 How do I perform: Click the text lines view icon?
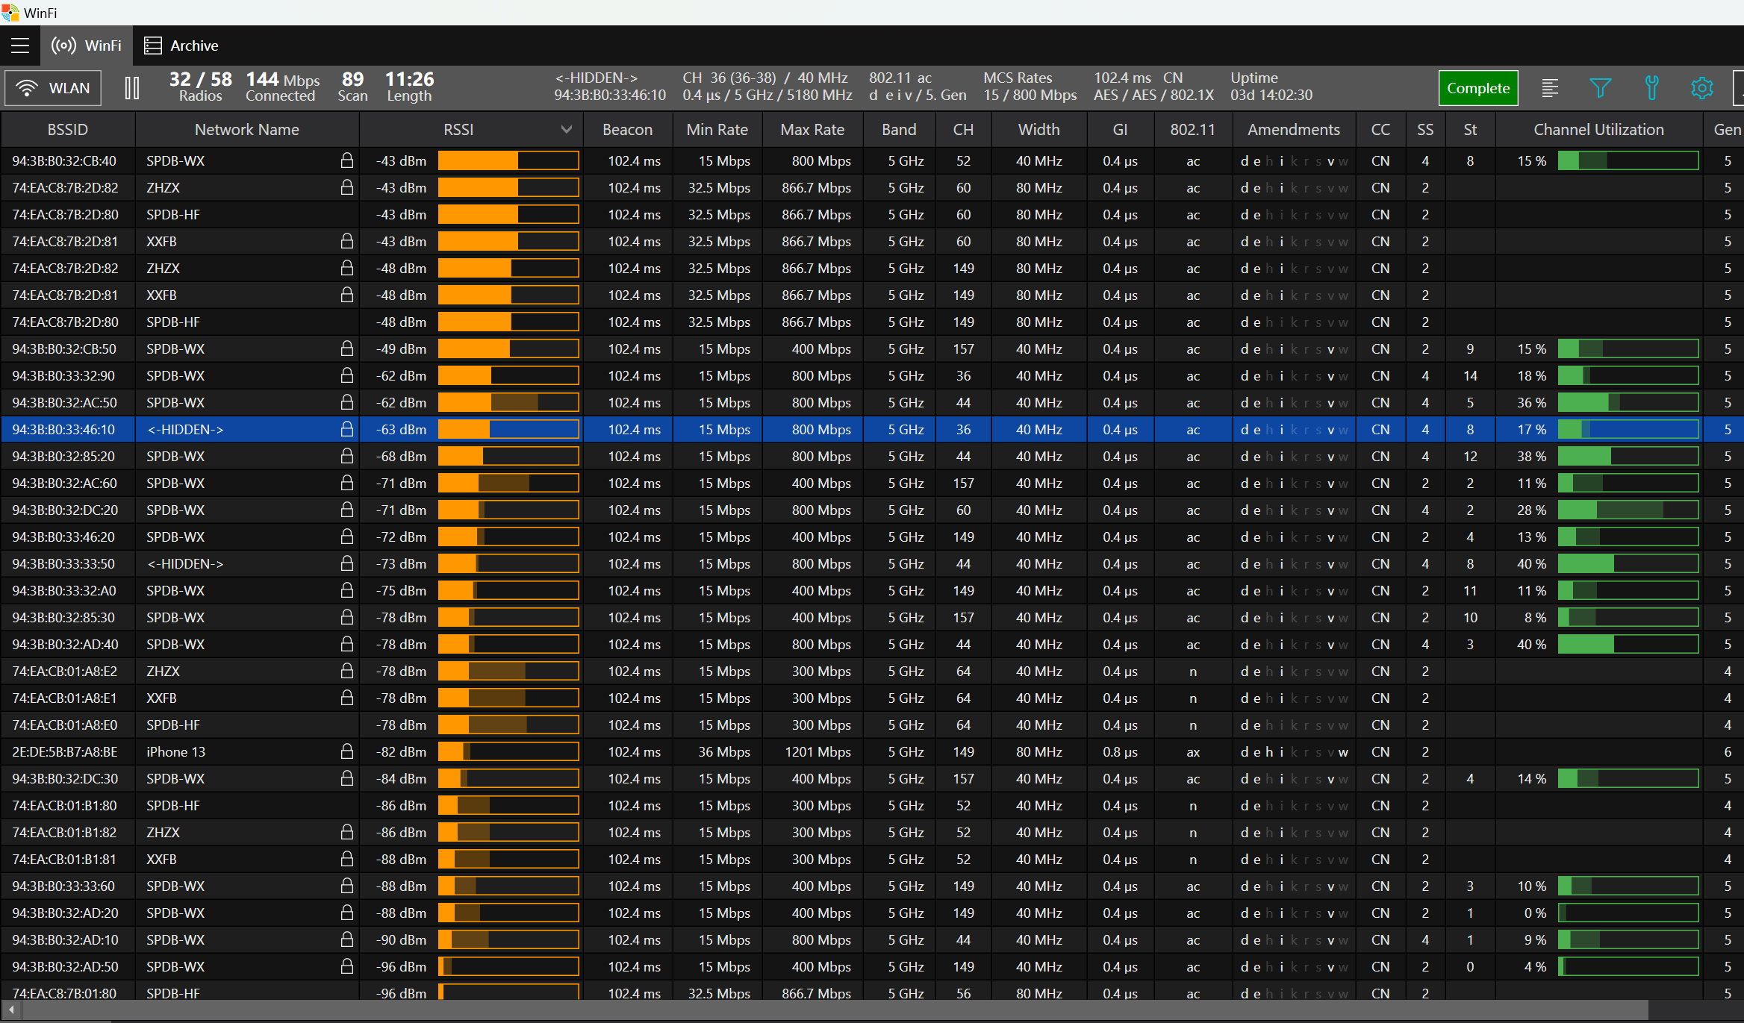[x=1550, y=88]
